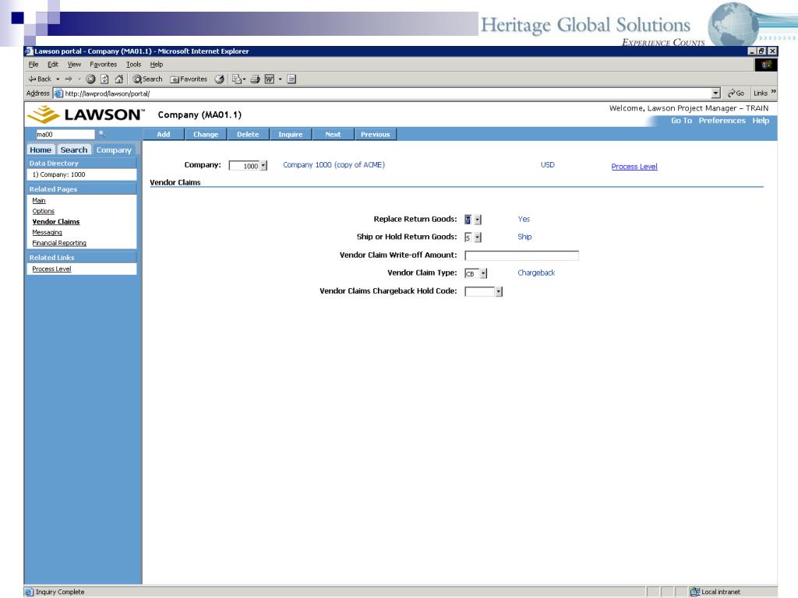Open the Replace Return Goods dropdown
The height and width of the screenshot is (598, 798).
[x=478, y=220]
